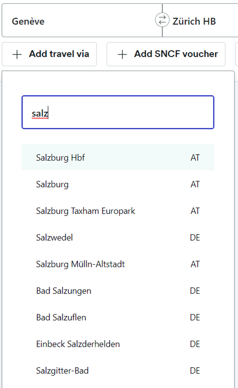Select Salzburg Mülln-Altstadt station

118,264
